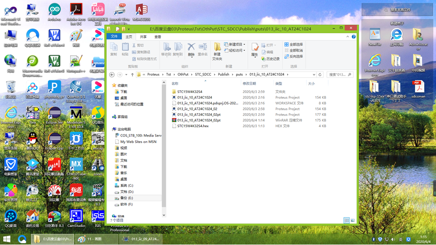Open the ISIS Proteus desktop icon
The image size is (436, 245).
(x=98, y=219)
